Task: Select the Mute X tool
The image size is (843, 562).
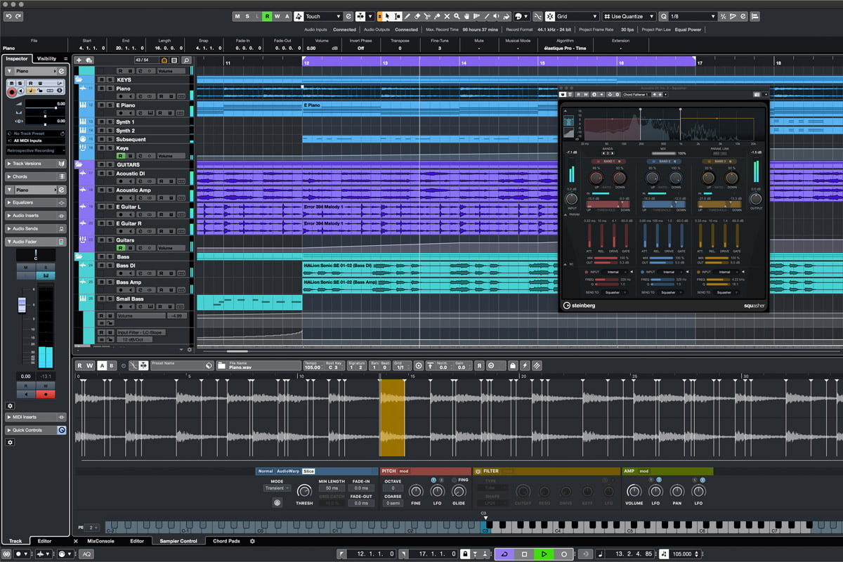Action: (447, 16)
